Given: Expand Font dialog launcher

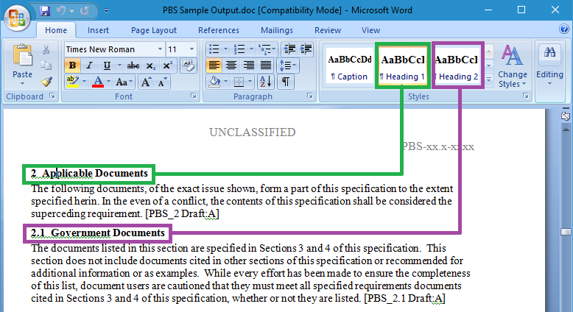Looking at the screenshot, I should click(x=193, y=96).
